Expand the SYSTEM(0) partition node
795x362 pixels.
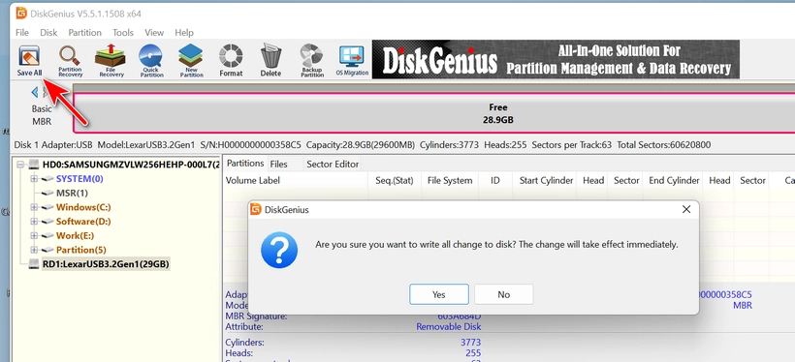(34, 179)
